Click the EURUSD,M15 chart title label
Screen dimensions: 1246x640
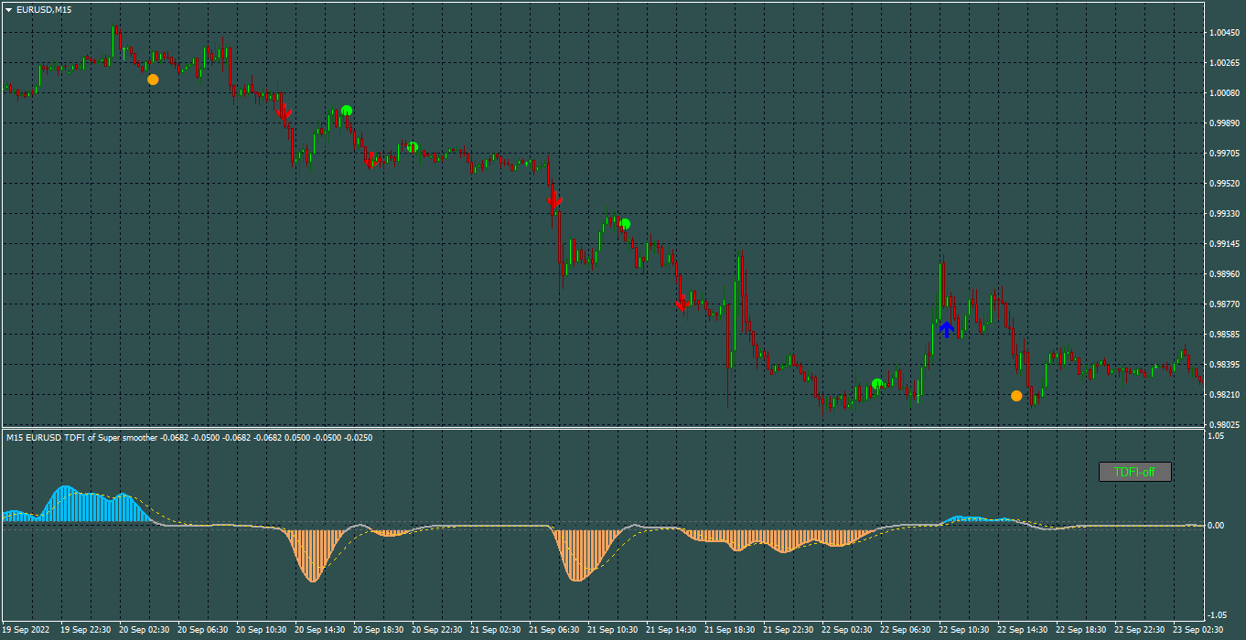(x=45, y=9)
